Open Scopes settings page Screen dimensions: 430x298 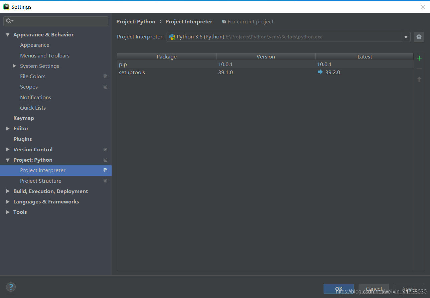coord(29,87)
